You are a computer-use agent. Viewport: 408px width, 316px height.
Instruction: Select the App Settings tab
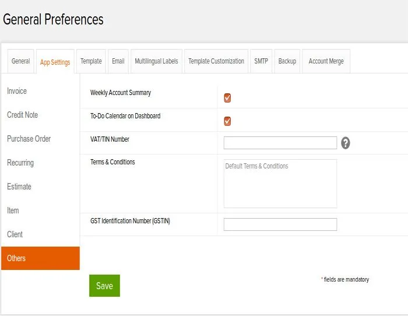point(55,62)
